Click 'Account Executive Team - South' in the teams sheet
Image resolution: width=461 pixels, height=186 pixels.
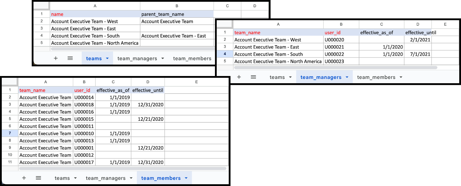[x=95, y=36]
